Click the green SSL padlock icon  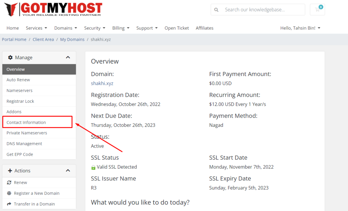93,167
